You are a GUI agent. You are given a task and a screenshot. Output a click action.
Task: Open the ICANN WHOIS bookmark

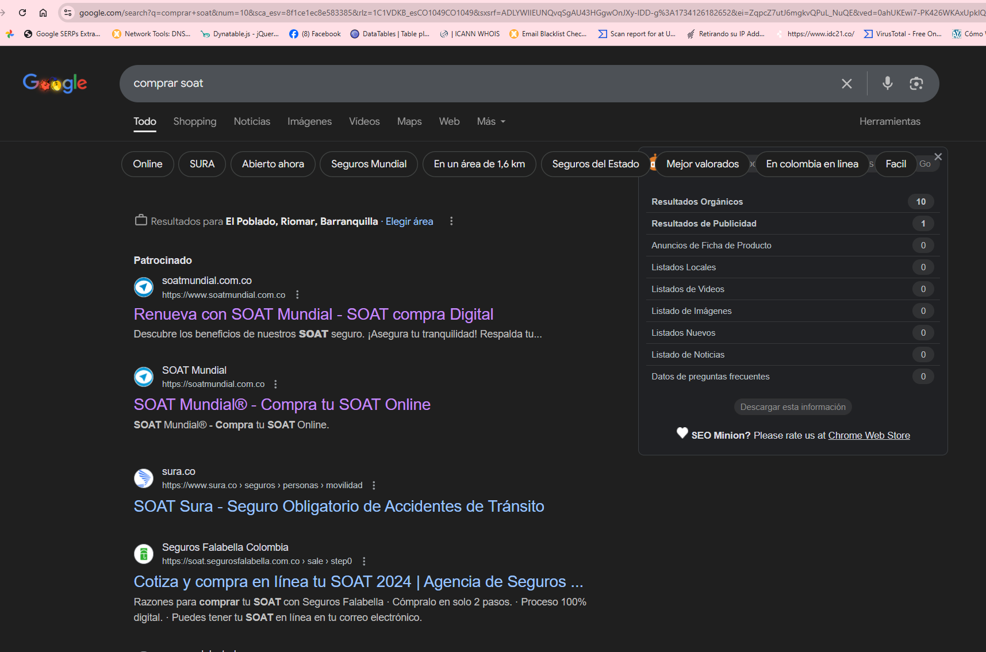coord(470,34)
